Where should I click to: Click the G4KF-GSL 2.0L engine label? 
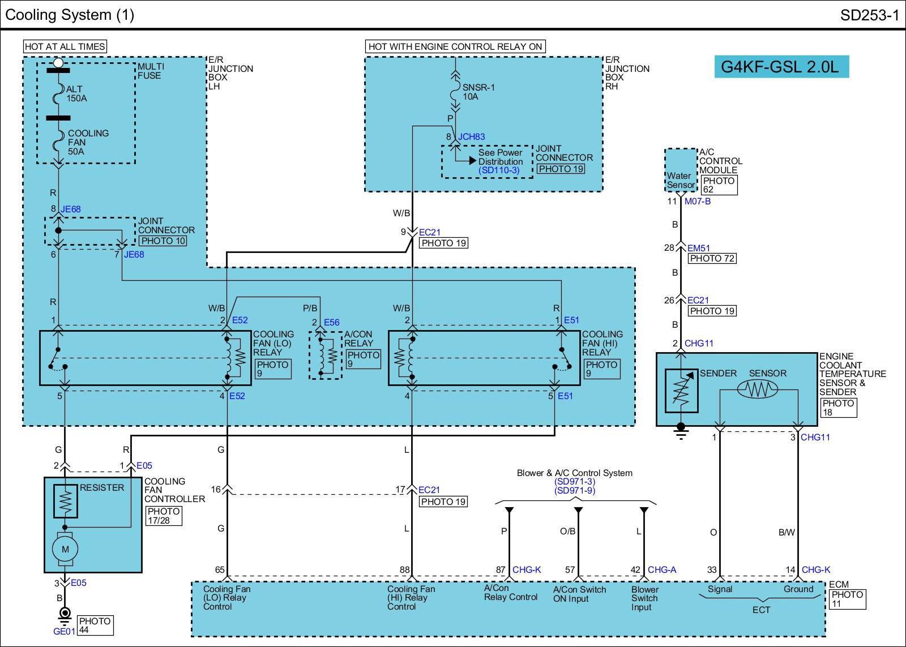point(781,67)
